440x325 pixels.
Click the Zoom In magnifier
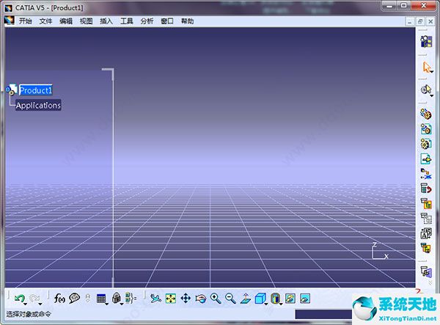216,299
